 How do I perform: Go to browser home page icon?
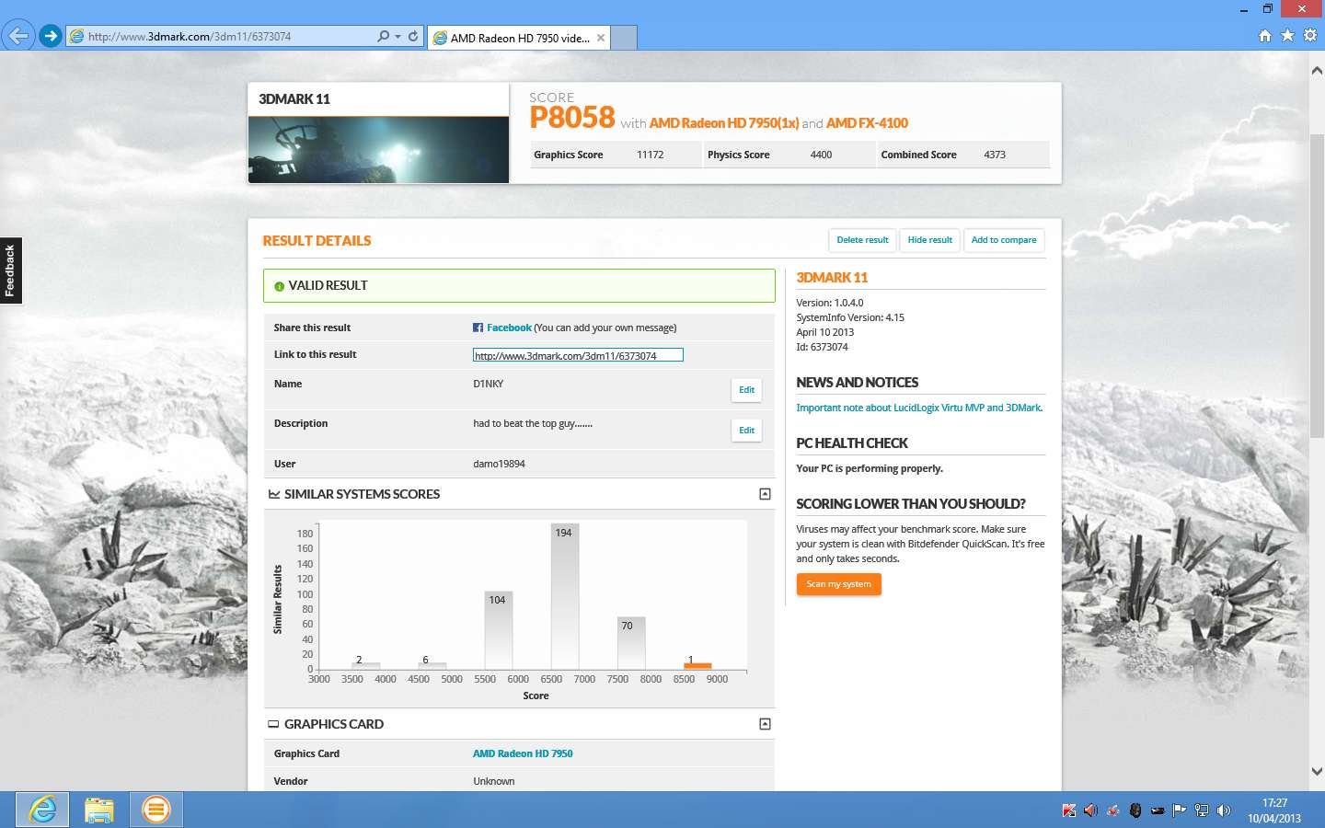[1265, 36]
